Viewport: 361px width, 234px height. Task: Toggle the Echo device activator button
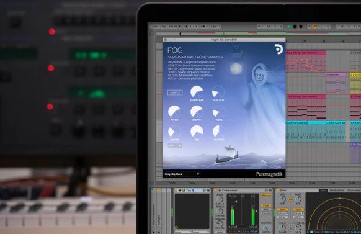pyautogui.click(x=278, y=191)
